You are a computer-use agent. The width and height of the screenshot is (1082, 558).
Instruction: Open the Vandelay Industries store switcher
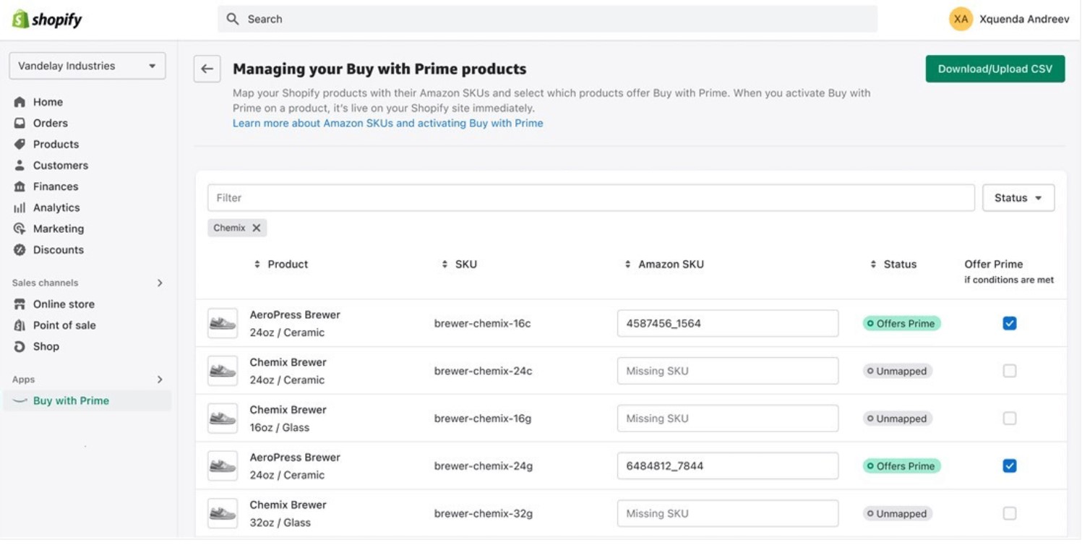click(87, 66)
